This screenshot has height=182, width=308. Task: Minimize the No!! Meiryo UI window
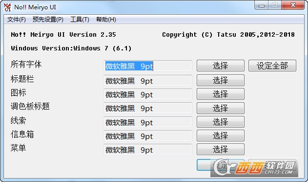262,5
